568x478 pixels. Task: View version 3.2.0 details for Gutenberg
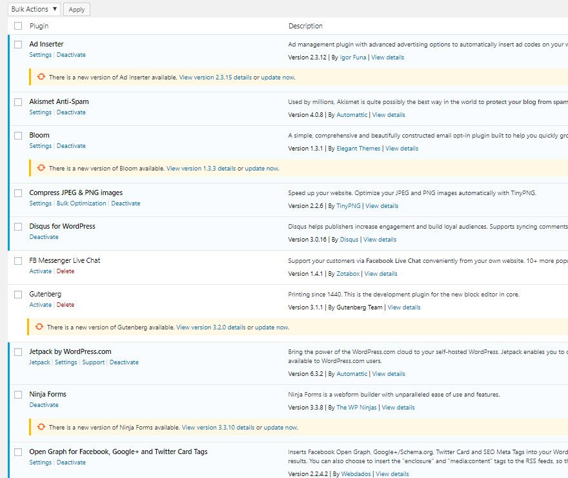pyautogui.click(x=211, y=327)
